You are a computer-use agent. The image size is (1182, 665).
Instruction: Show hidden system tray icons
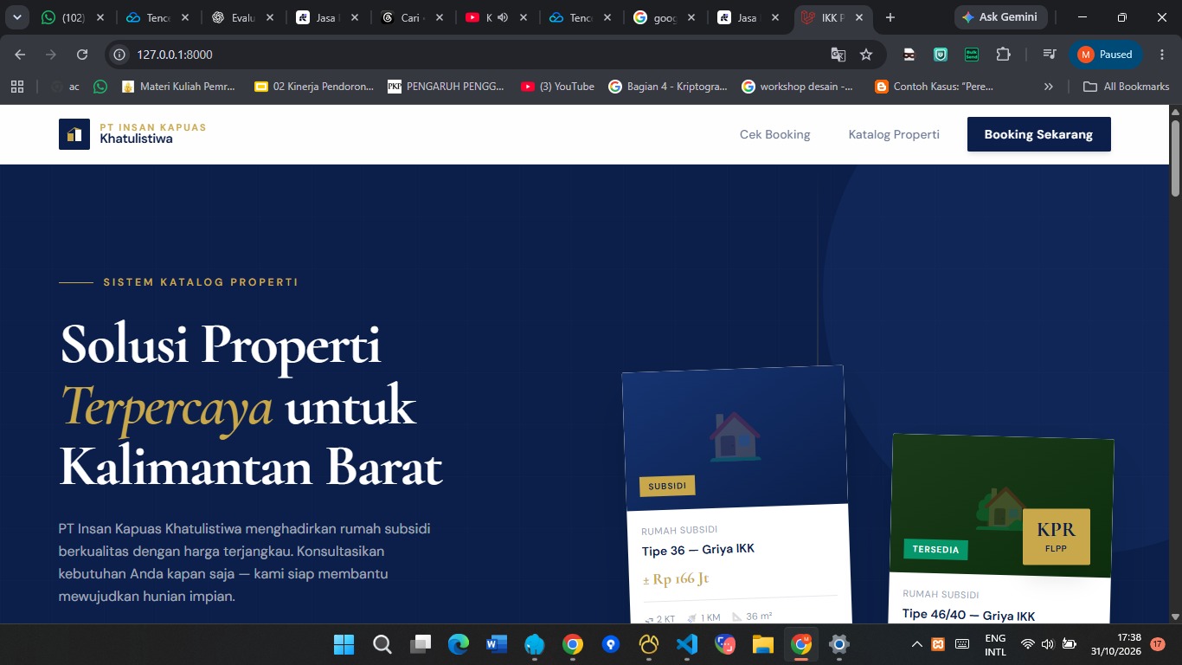pyautogui.click(x=917, y=644)
